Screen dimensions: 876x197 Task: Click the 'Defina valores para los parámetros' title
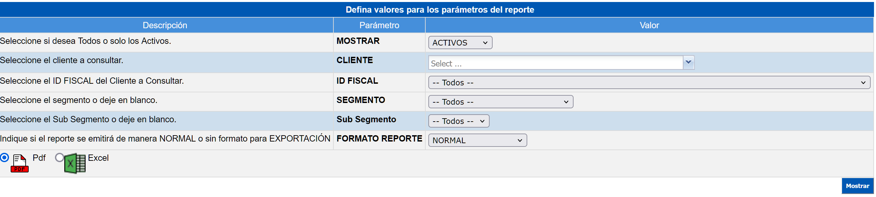click(x=440, y=10)
